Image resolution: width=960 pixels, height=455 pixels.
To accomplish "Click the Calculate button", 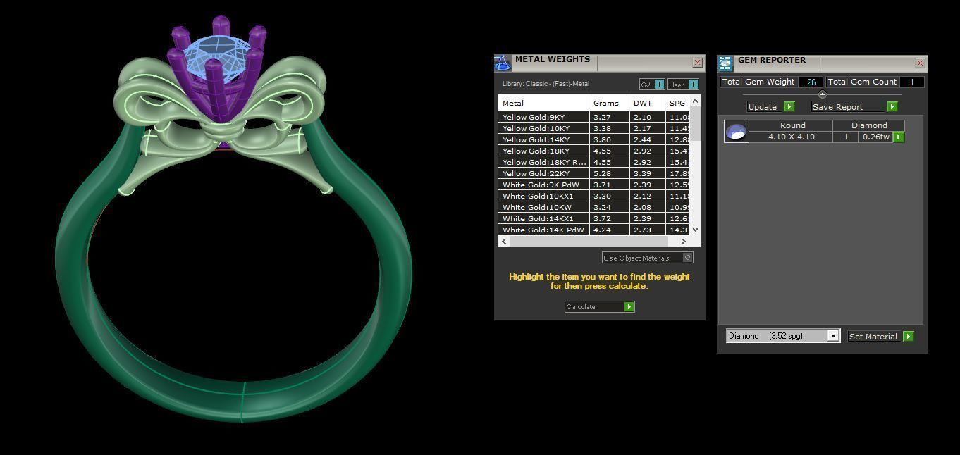I will point(599,307).
